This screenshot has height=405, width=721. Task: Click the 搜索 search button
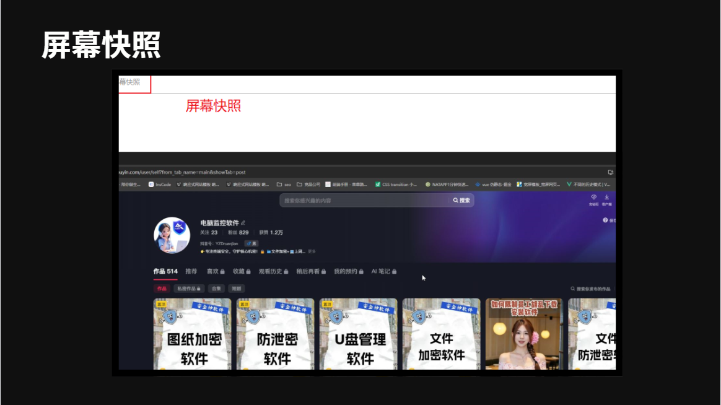pos(461,201)
